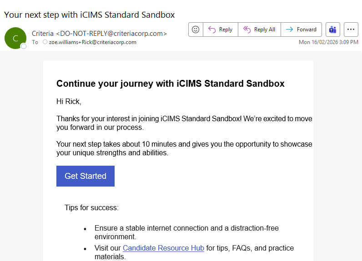Click the "Hi Rick," greeting text

coord(69,102)
